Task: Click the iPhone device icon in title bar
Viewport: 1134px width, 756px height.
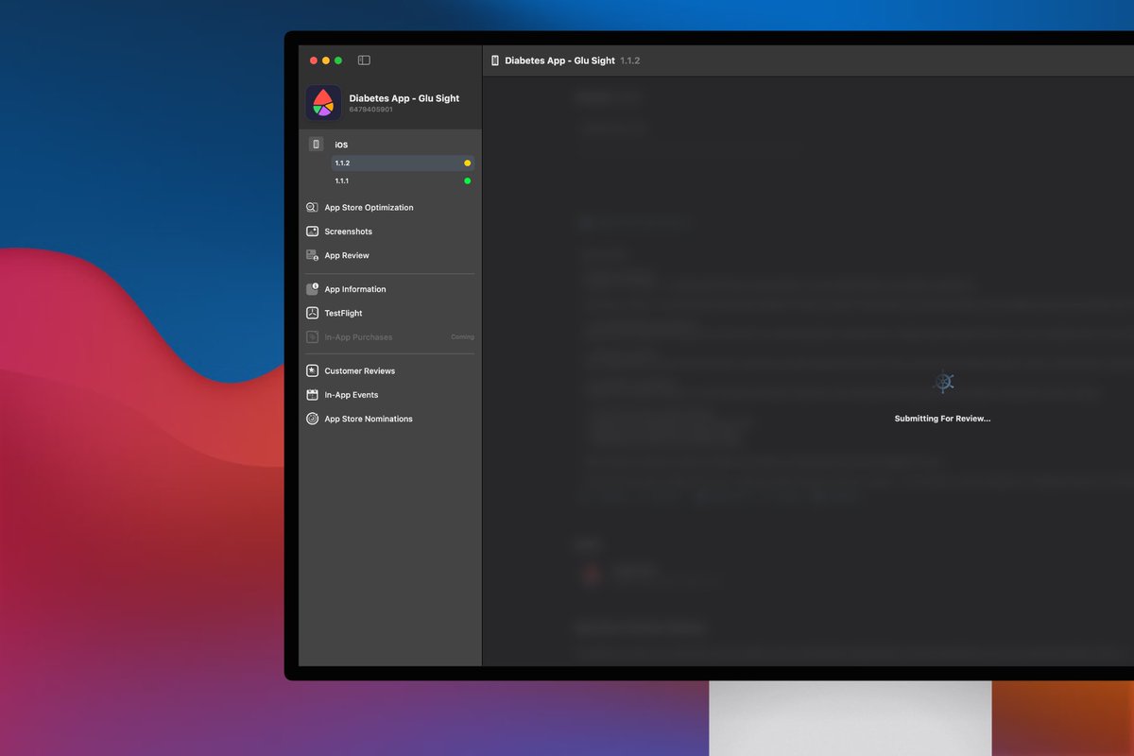Action: pos(495,60)
